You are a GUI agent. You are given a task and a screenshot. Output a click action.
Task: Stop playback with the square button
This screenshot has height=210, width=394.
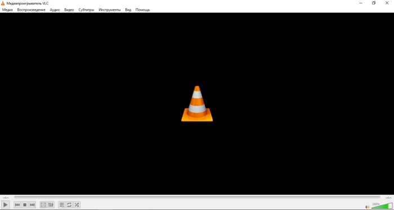pos(25,205)
